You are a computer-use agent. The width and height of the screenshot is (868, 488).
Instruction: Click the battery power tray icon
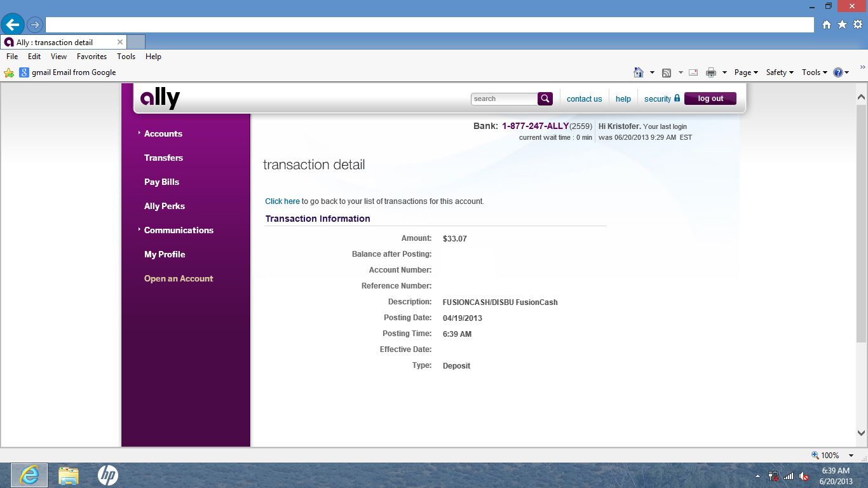tap(773, 476)
